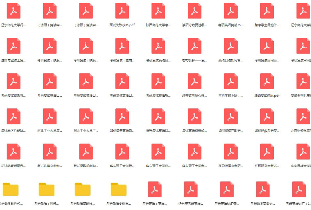
Task: Open the 考研政治答题技 folder
Action: tap(83, 189)
